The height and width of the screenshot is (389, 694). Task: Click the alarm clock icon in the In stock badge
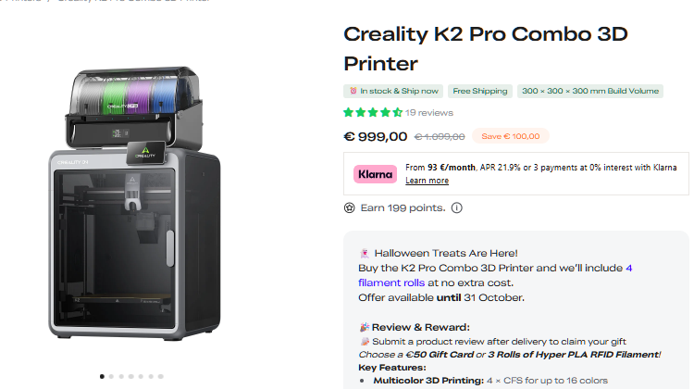coord(353,91)
